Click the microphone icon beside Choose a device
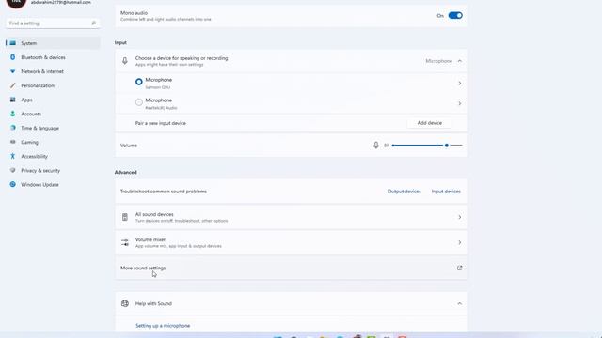 click(125, 61)
